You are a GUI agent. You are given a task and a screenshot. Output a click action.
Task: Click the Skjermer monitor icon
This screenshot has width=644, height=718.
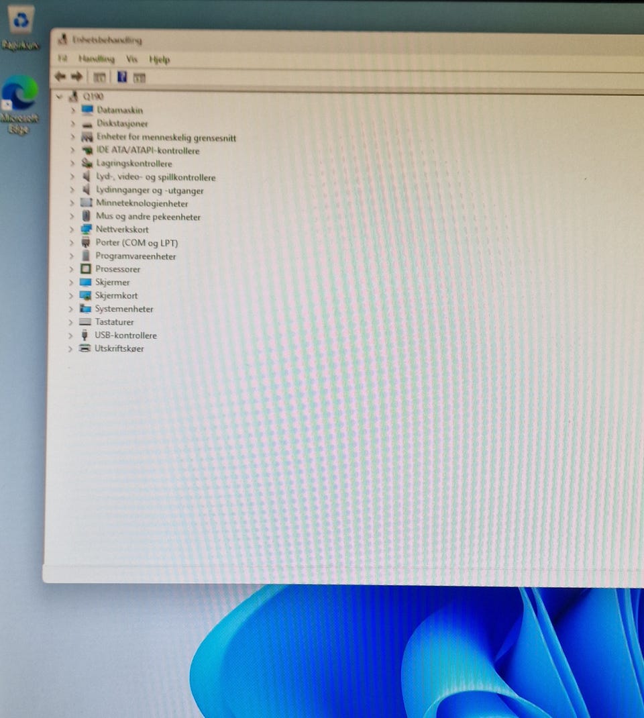(86, 282)
